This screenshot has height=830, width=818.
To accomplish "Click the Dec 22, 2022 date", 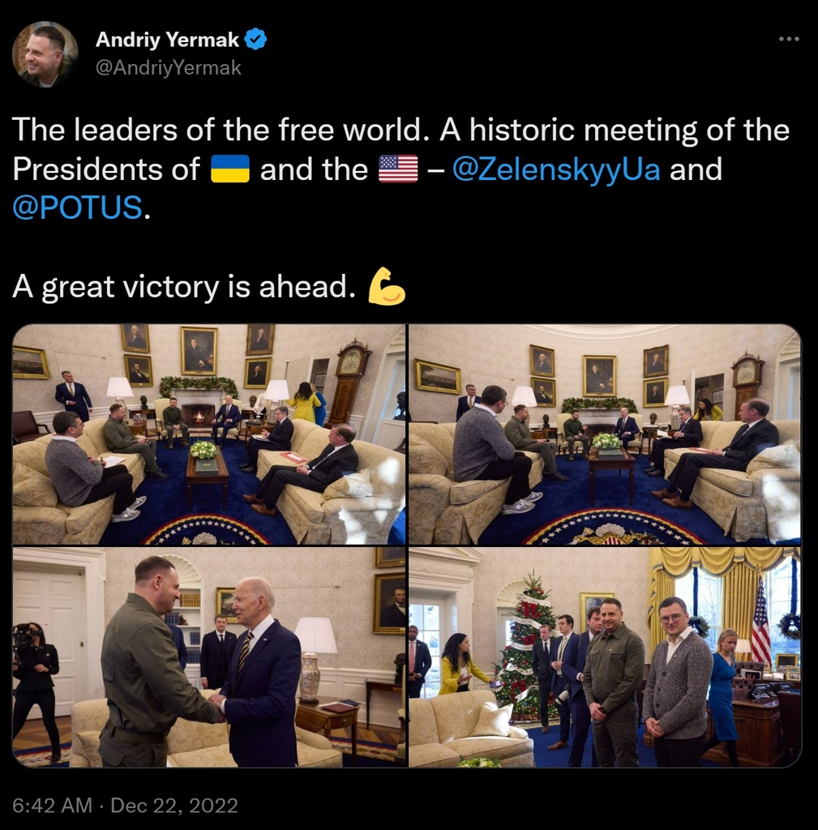I will pyautogui.click(x=174, y=805).
